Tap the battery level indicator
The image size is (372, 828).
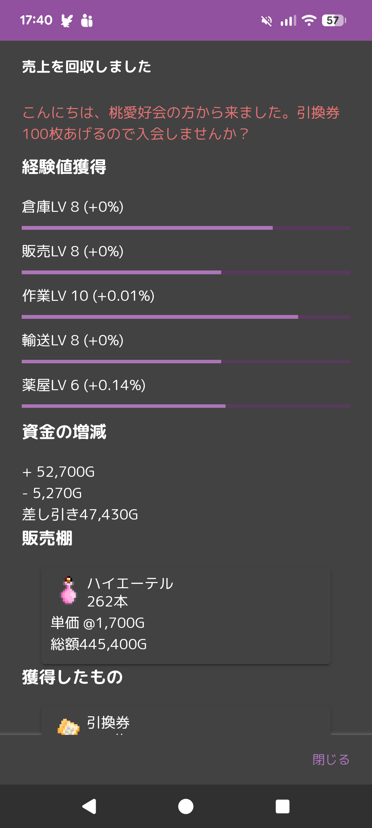[334, 21]
